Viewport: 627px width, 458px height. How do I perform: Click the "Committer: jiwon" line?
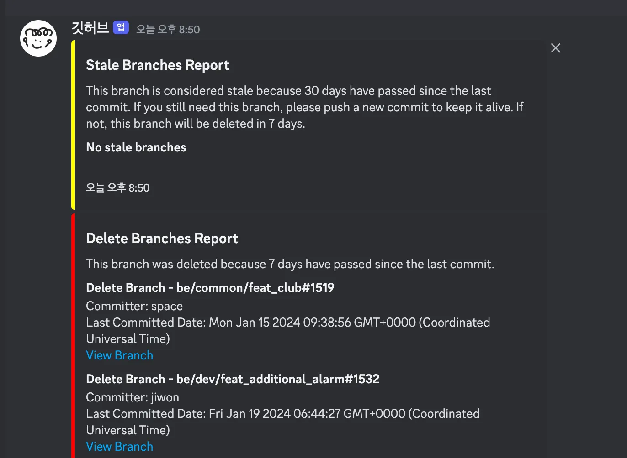click(x=133, y=397)
